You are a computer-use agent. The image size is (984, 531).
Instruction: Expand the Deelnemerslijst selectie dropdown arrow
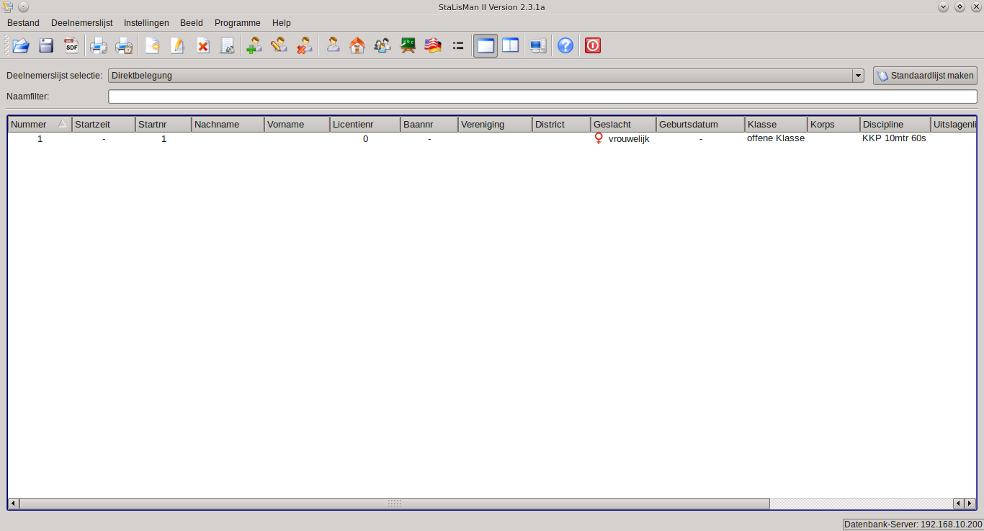(858, 76)
